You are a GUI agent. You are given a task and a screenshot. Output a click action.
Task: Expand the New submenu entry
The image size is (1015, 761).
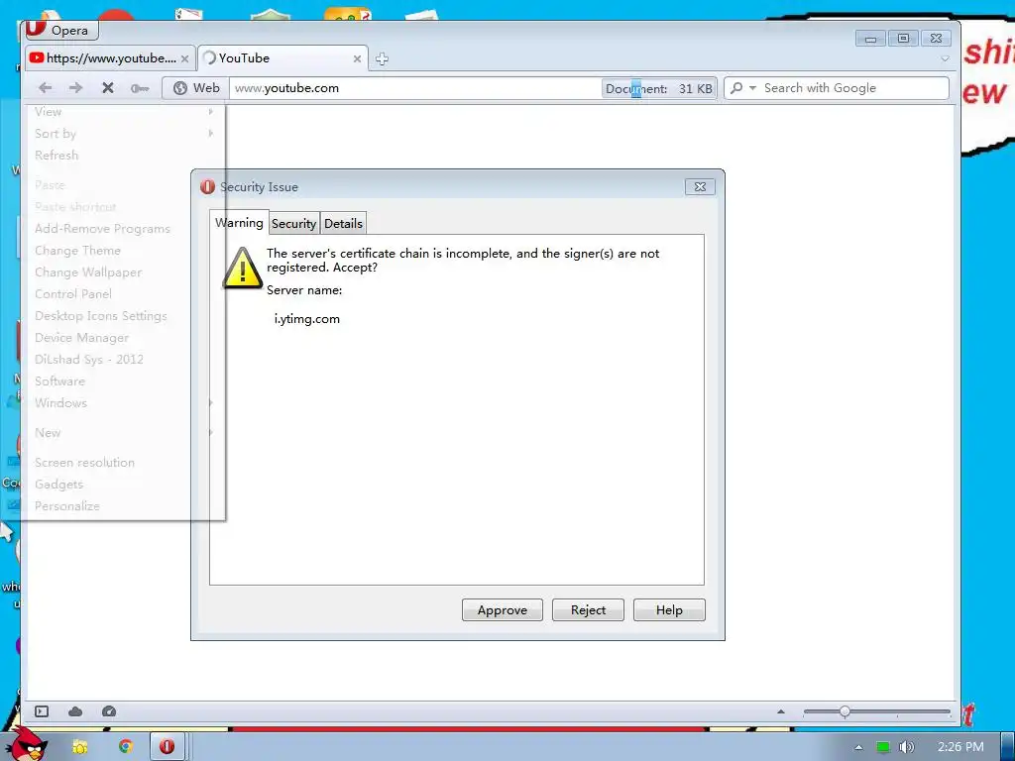coord(123,433)
